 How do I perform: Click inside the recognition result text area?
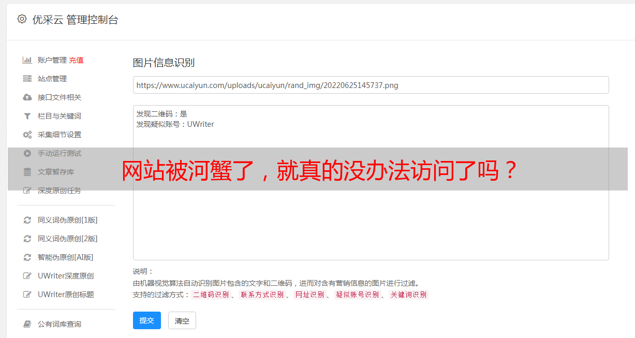(371, 183)
